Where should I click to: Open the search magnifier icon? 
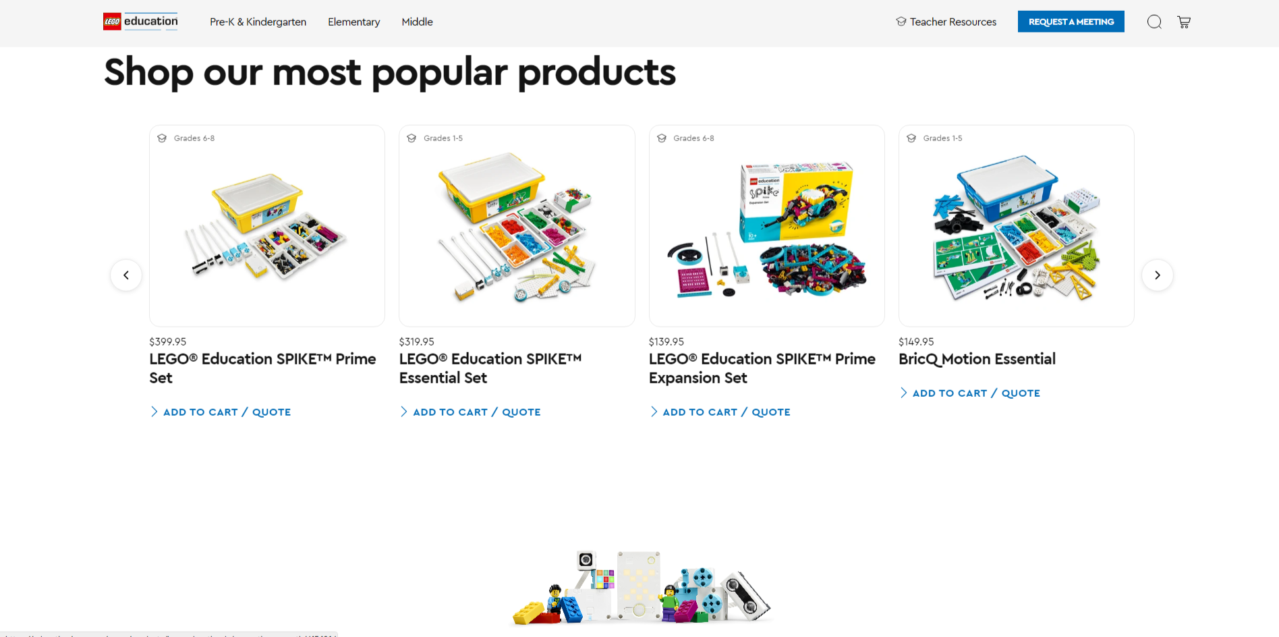coord(1154,22)
